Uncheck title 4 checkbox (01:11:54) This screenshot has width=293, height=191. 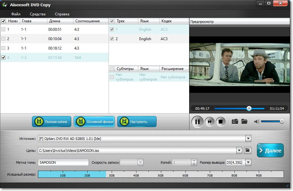click(3, 57)
